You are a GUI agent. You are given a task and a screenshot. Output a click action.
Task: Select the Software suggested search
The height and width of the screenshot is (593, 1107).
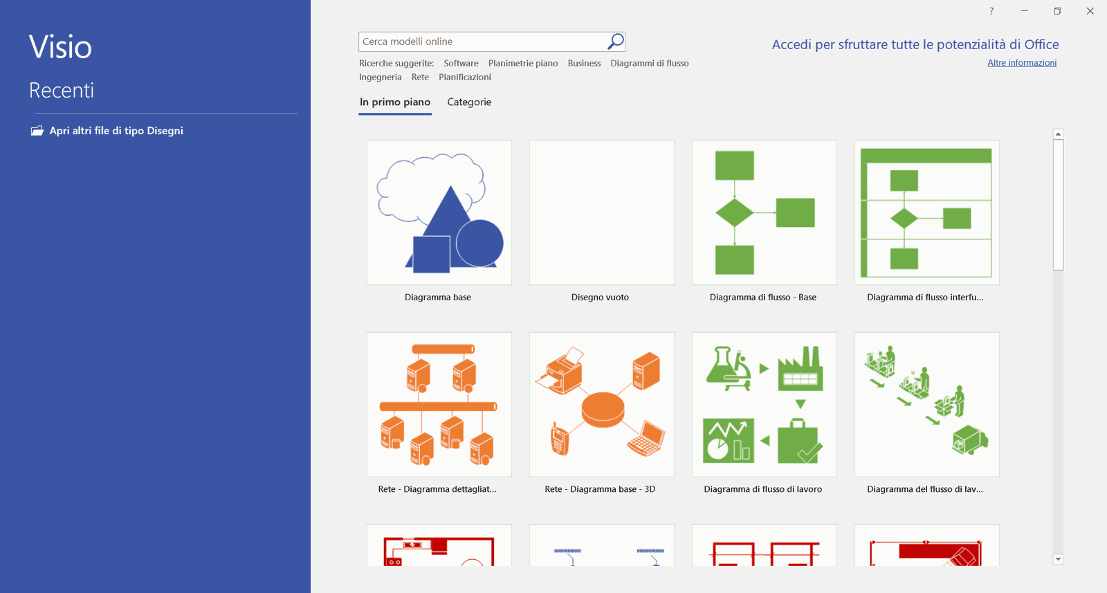coord(461,63)
